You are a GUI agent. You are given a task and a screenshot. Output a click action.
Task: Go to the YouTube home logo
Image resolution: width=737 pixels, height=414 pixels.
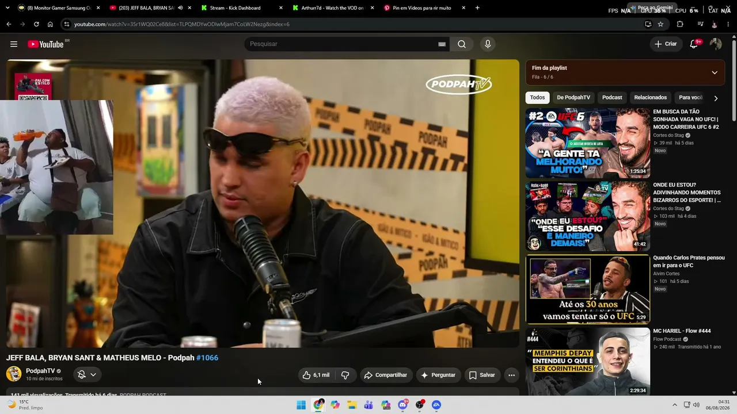pyautogui.click(x=45, y=44)
